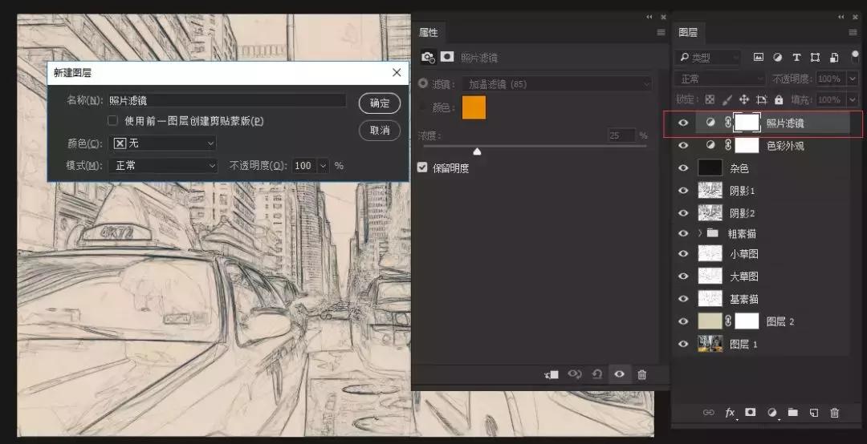Click the 浓度 value field
The height and width of the screenshot is (444, 867).
click(621, 135)
